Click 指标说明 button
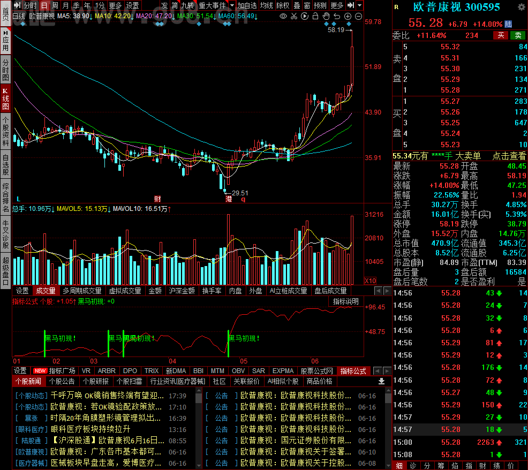Image resolution: width=528 pixels, height=470 pixels. [346, 301]
